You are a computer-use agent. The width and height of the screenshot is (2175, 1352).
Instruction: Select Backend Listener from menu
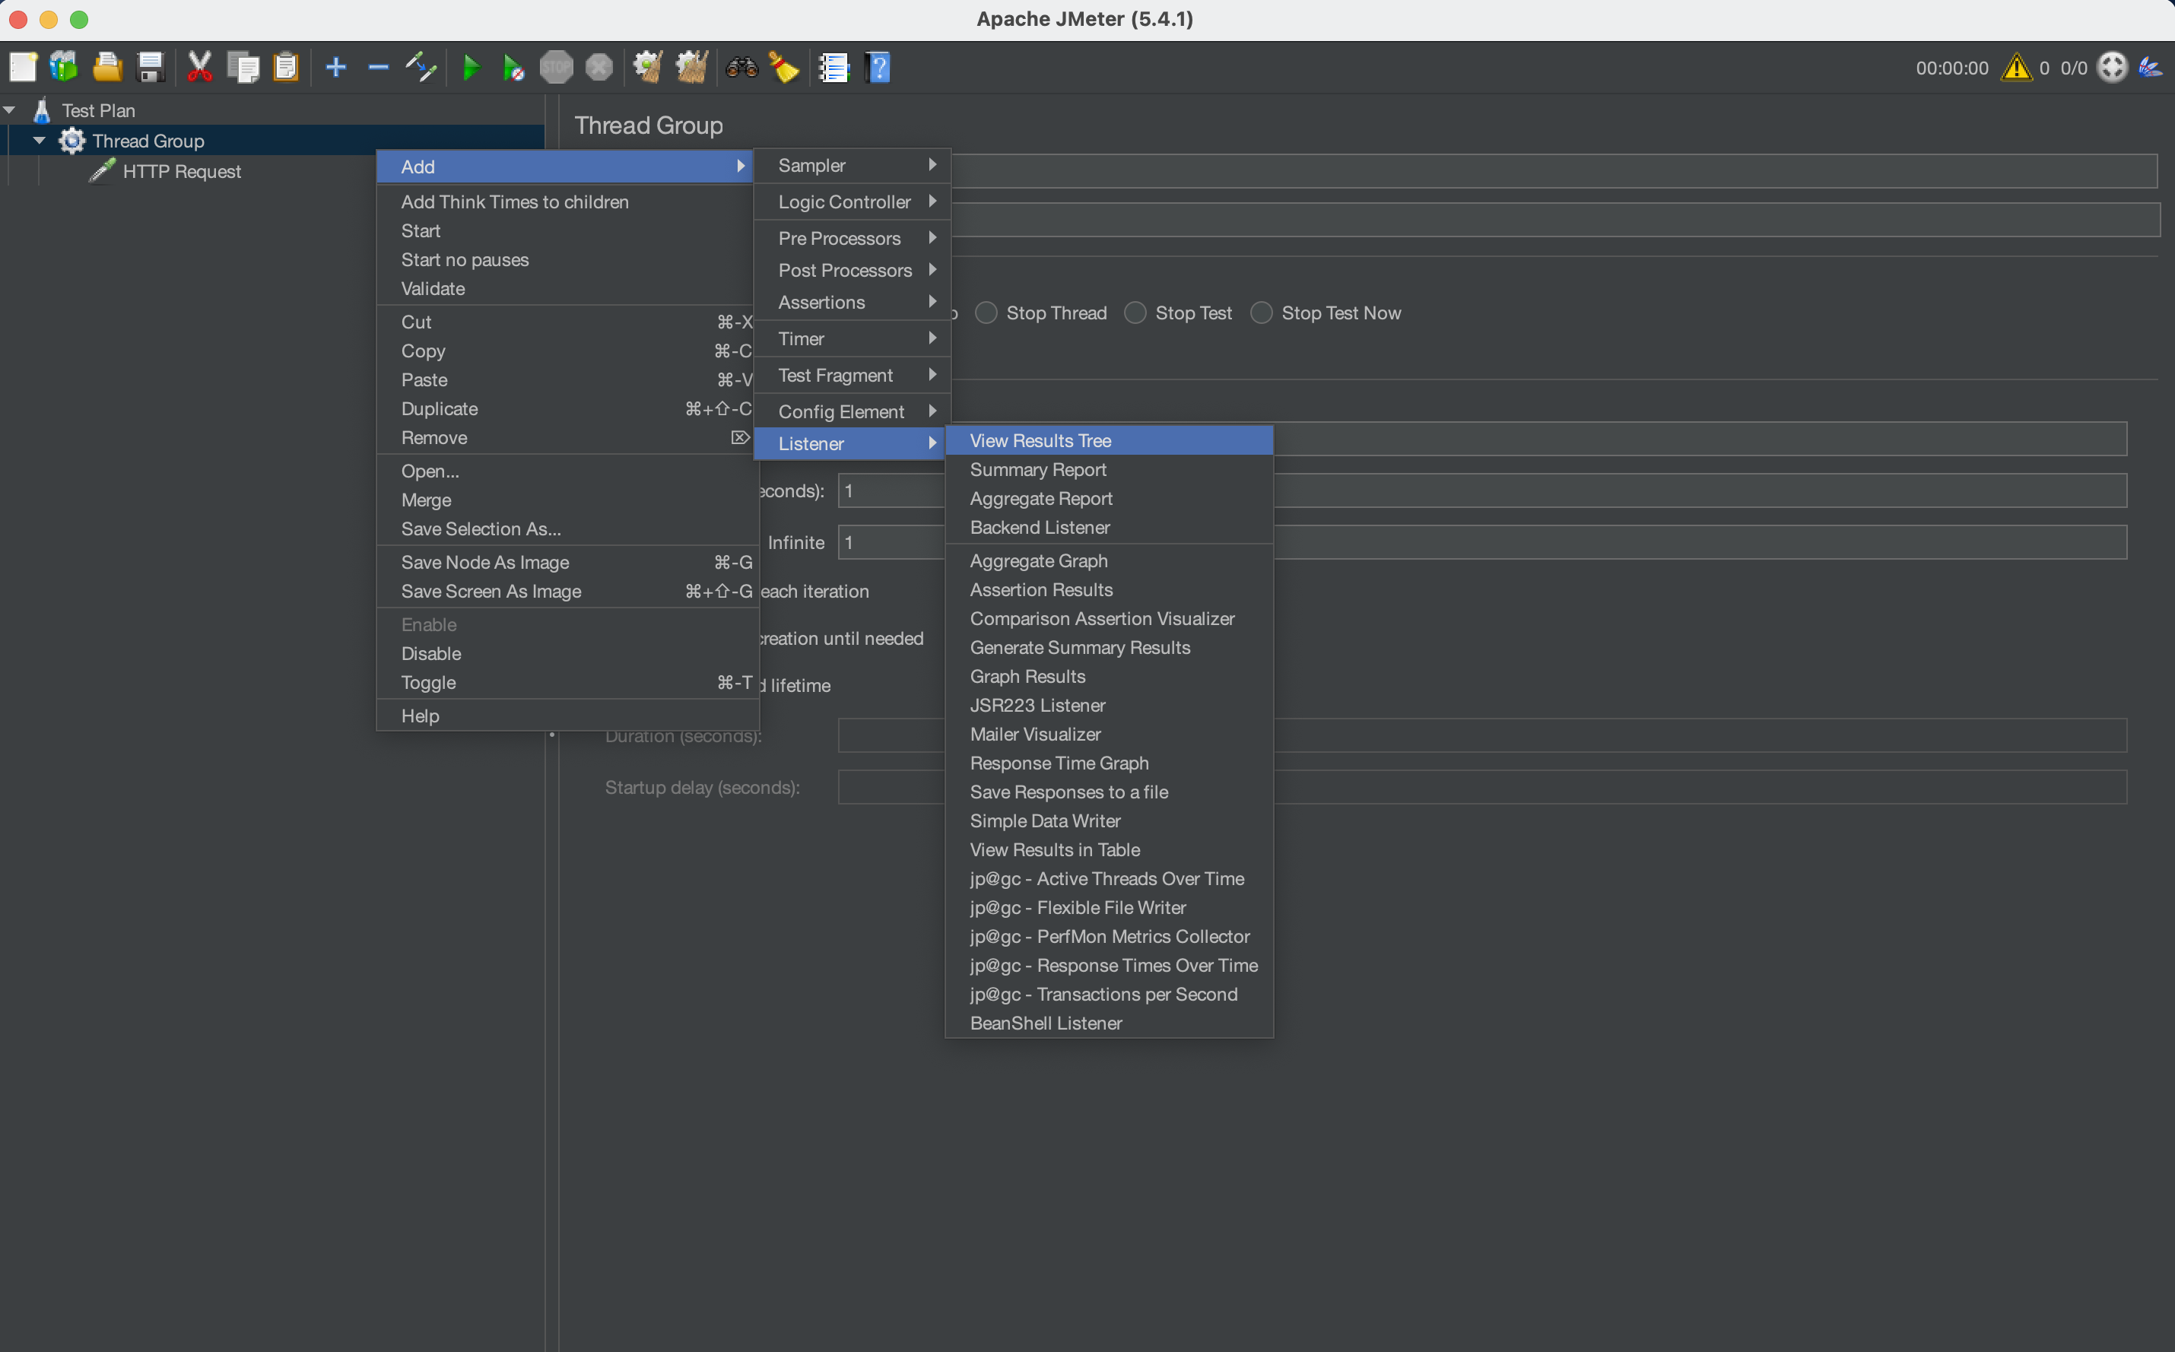(1109, 528)
